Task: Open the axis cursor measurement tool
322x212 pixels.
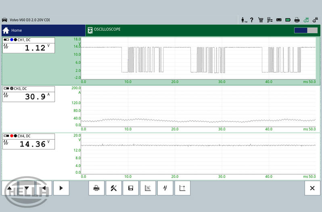Action: (x=182, y=188)
